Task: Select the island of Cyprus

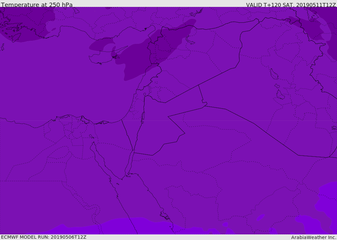Action: pyautogui.click(x=103, y=57)
